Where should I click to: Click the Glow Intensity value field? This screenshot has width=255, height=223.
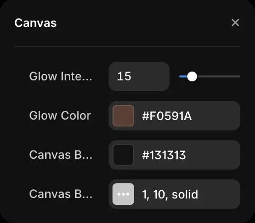click(139, 76)
